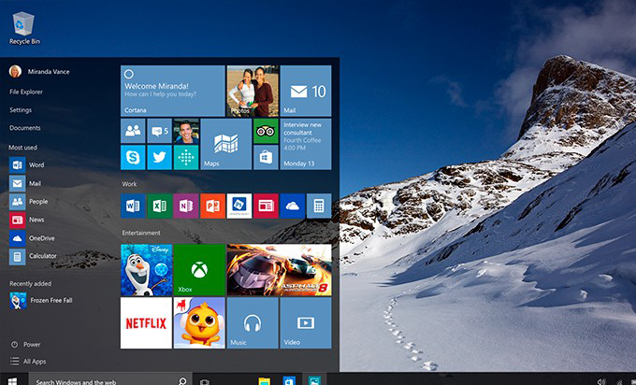Image resolution: width=636 pixels, height=385 pixels.
Task: Open People from the Most used list
Action: [28, 202]
